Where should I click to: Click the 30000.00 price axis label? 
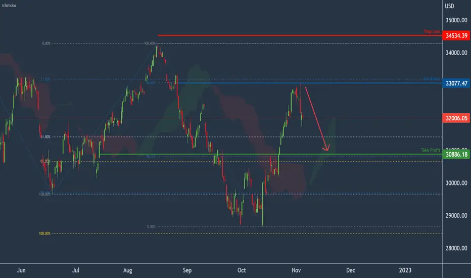click(456, 183)
